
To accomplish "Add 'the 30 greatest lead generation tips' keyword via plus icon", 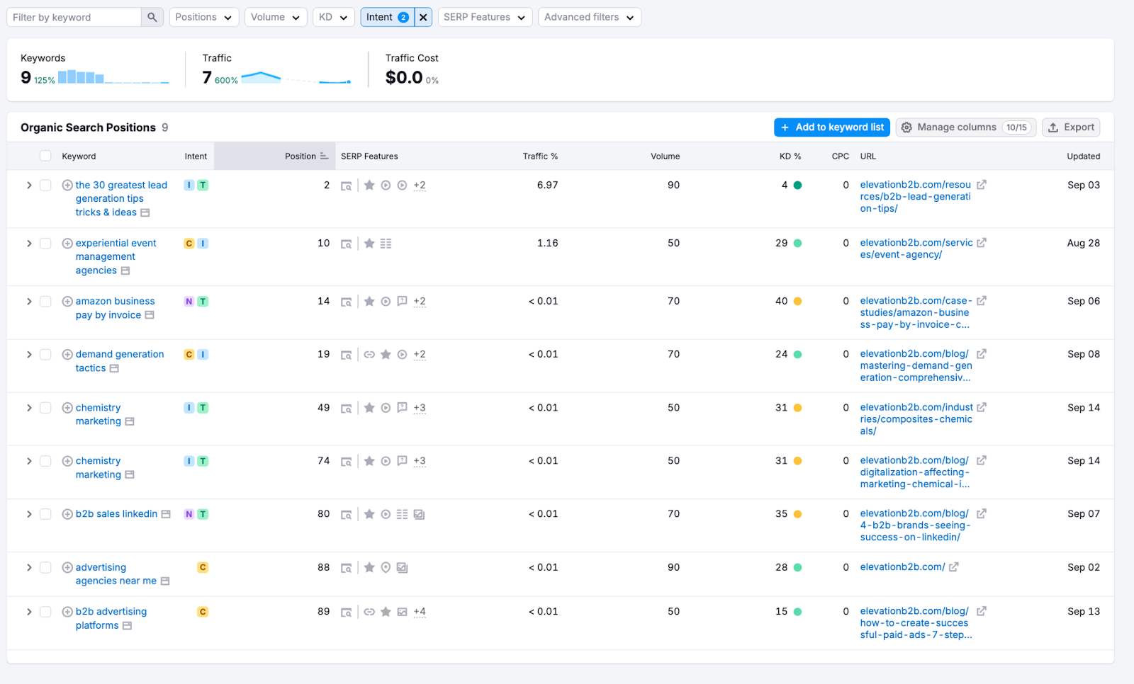I will tap(67, 185).
